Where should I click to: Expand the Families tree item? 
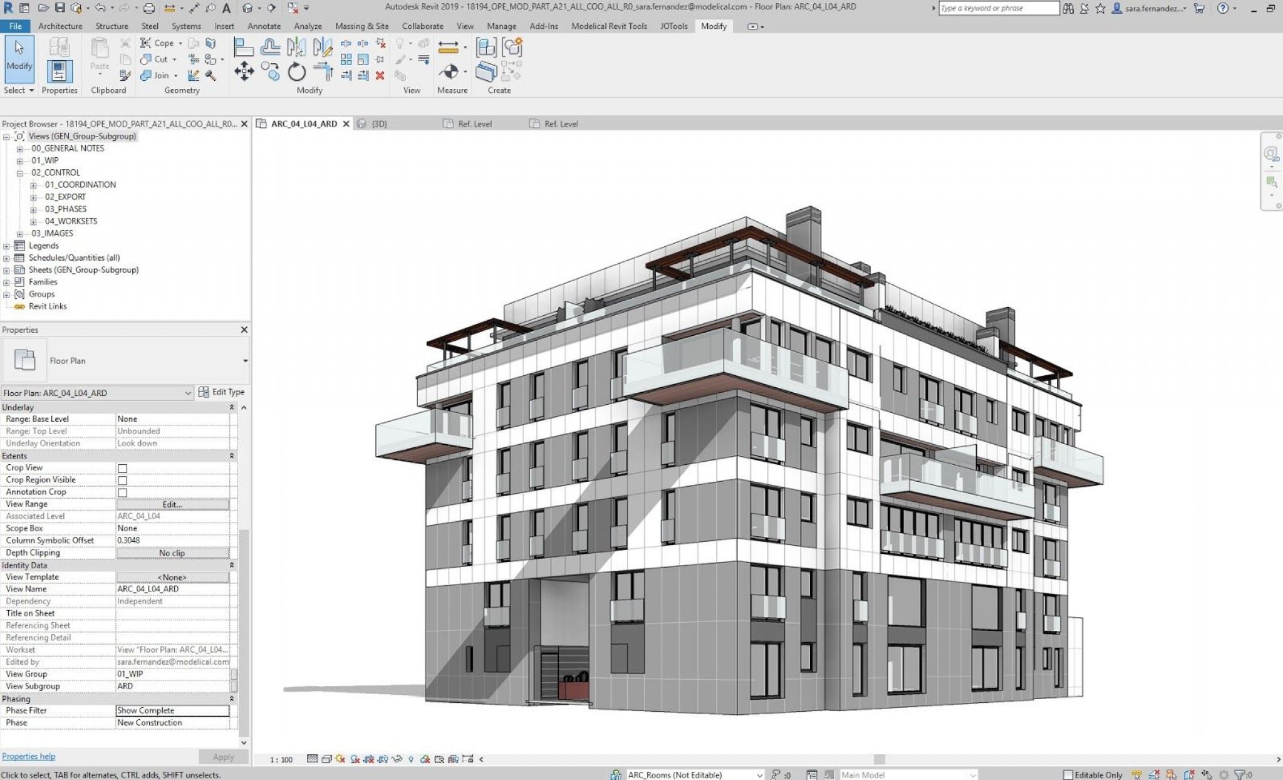(8, 281)
